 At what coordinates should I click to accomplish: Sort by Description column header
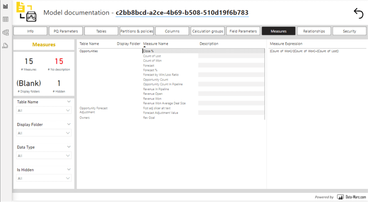(209, 44)
